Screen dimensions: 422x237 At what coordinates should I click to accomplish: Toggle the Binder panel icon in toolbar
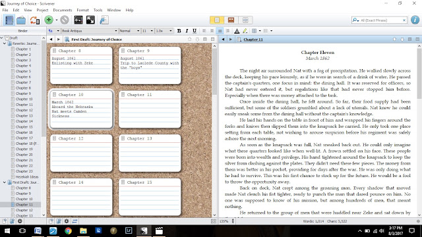coord(9,20)
